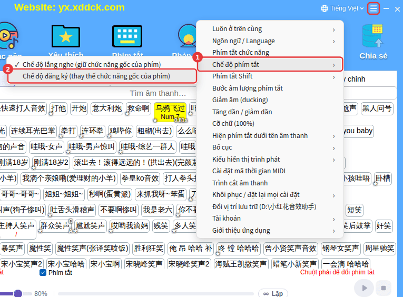Click the stop playback button
This screenshot has height=297, width=403.
pyautogui.click(x=383, y=288)
